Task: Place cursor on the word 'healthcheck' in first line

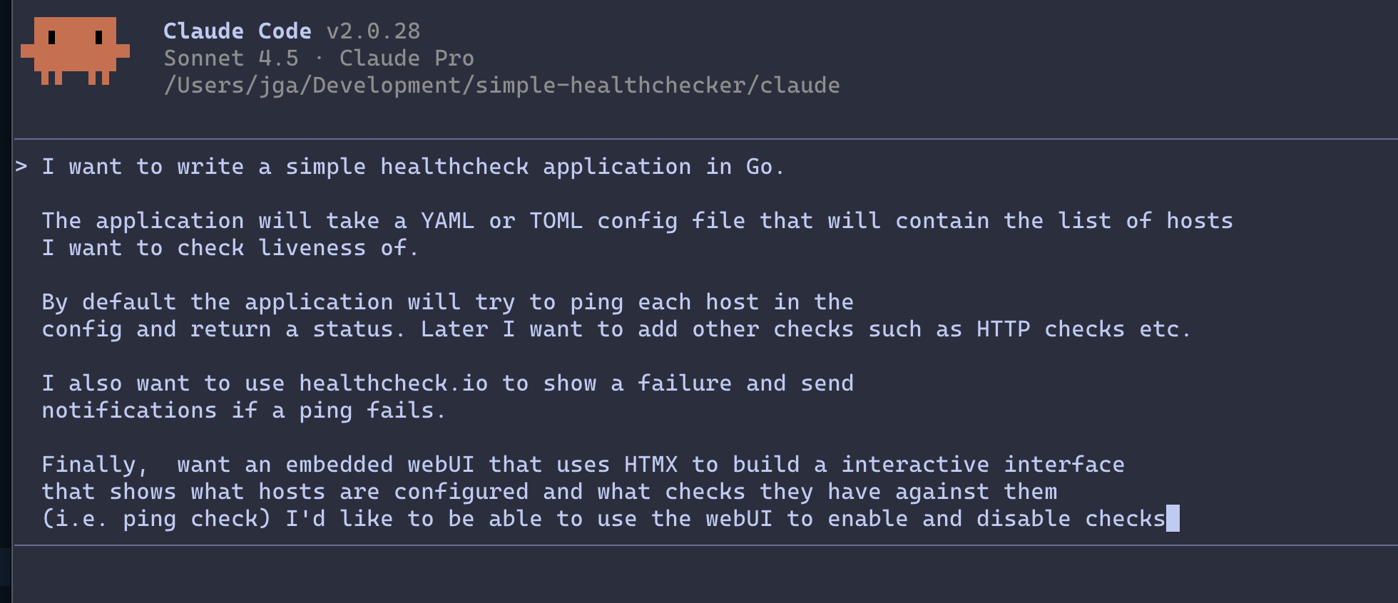Action: (454, 167)
